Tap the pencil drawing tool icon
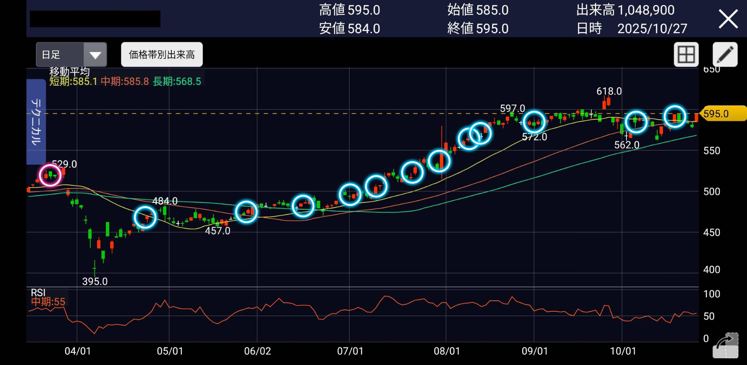Image resolution: width=747 pixels, height=365 pixels. [725, 55]
